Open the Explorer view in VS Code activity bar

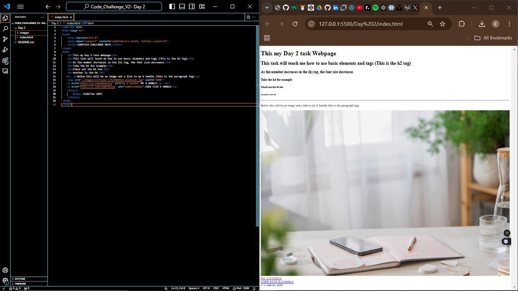[5, 18]
